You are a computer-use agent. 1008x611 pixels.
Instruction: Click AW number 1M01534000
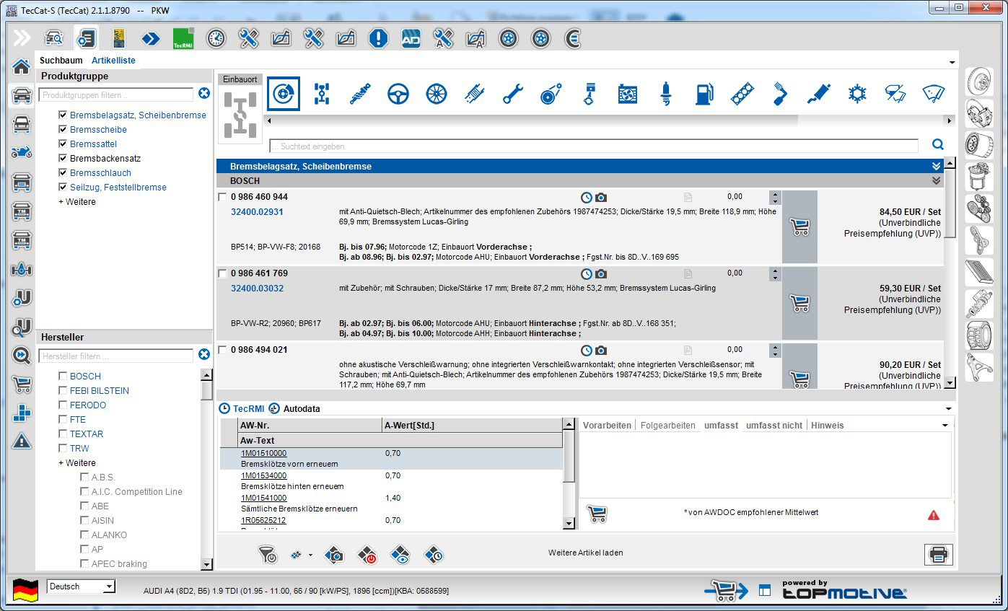coord(264,476)
